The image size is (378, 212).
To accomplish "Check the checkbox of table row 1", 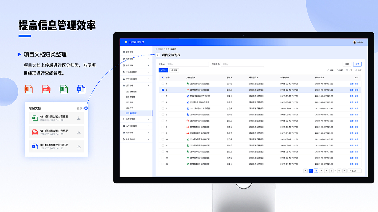I will [163, 83].
